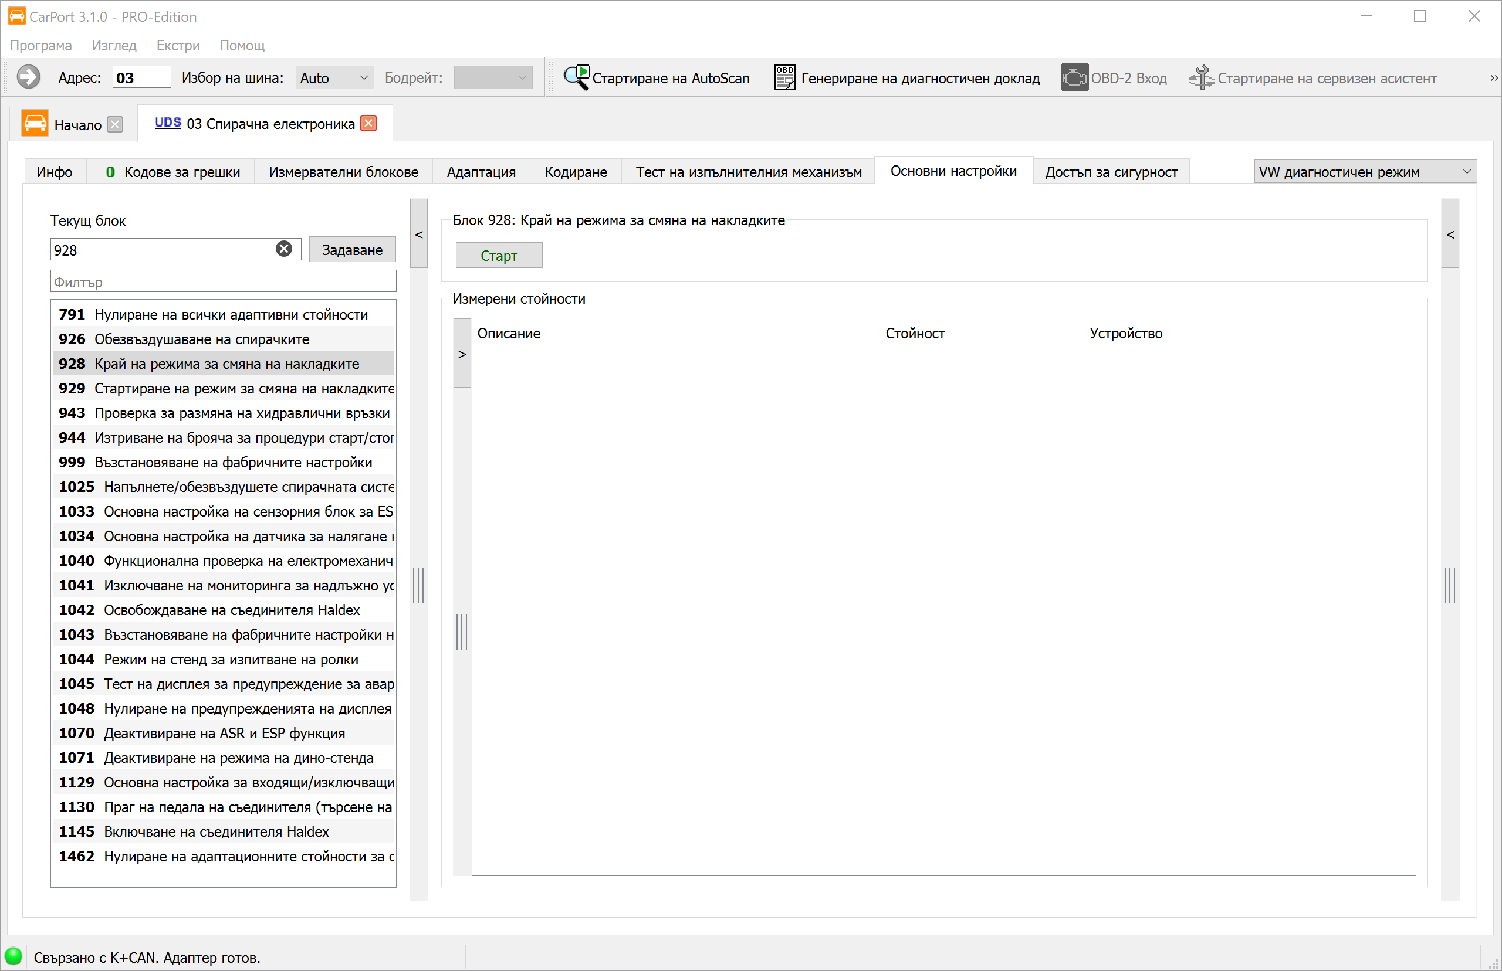Click the orange car icon on the Начало tab
Viewport: 1502px width, 971px height.
point(35,123)
